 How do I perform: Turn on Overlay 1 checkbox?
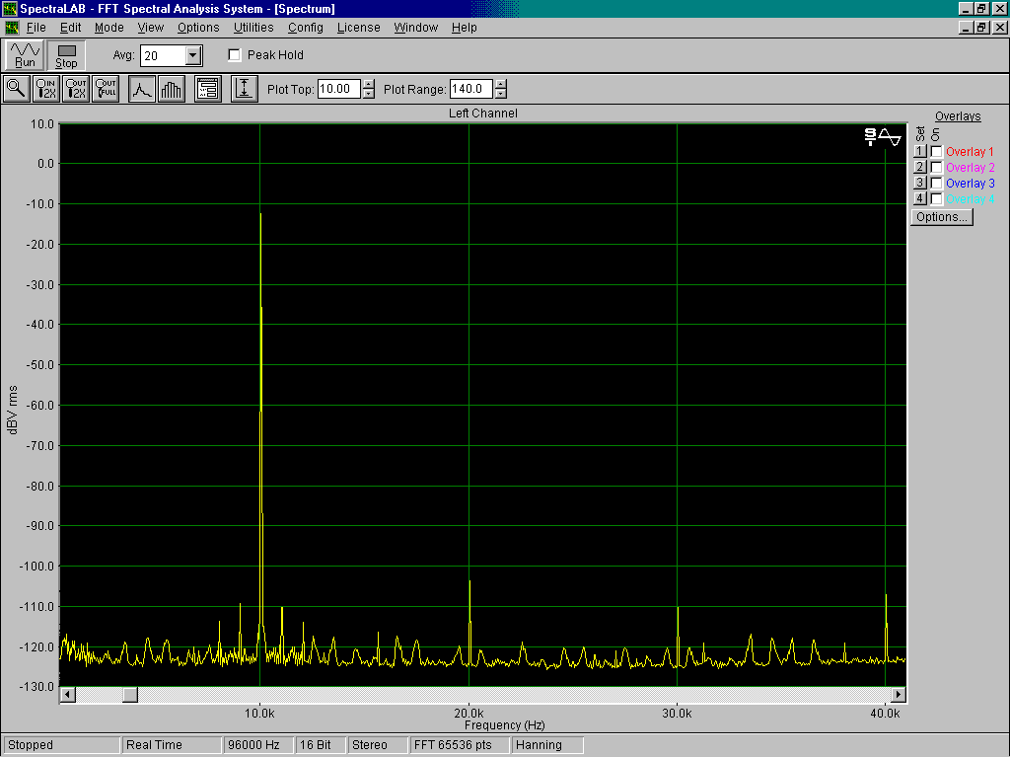[x=937, y=152]
